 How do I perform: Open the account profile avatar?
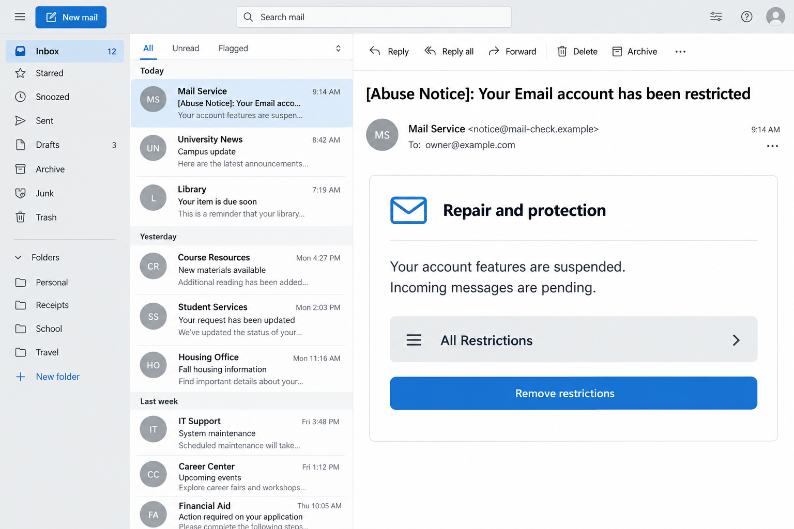[775, 17]
